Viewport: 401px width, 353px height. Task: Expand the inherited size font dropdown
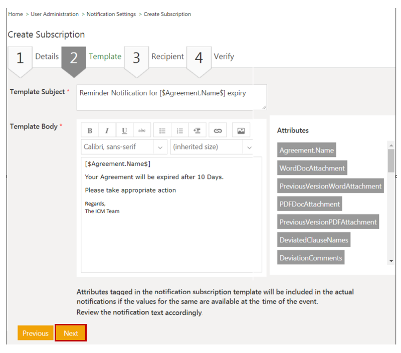pos(212,147)
